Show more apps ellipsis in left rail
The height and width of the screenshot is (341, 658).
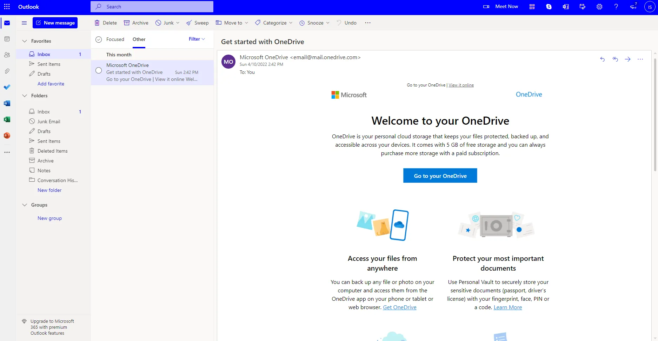point(7,152)
